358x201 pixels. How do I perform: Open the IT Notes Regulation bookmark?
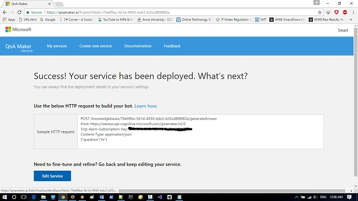233,20
